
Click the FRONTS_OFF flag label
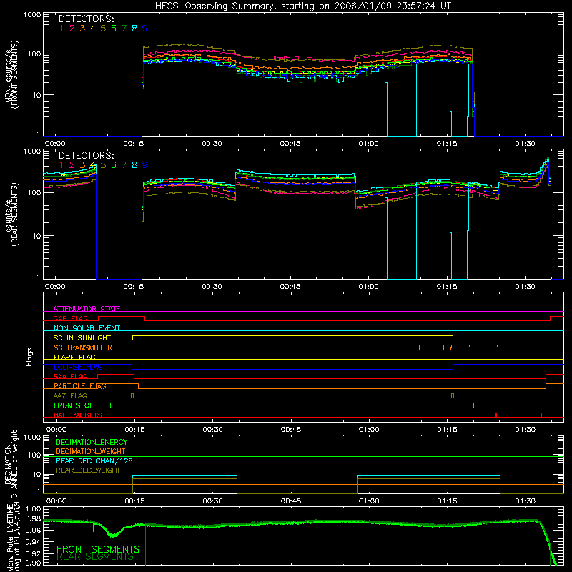click(75, 405)
